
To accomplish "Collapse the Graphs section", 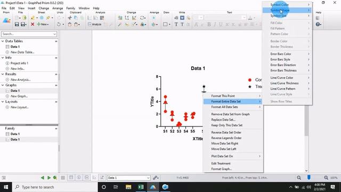I will tap(3, 85).
